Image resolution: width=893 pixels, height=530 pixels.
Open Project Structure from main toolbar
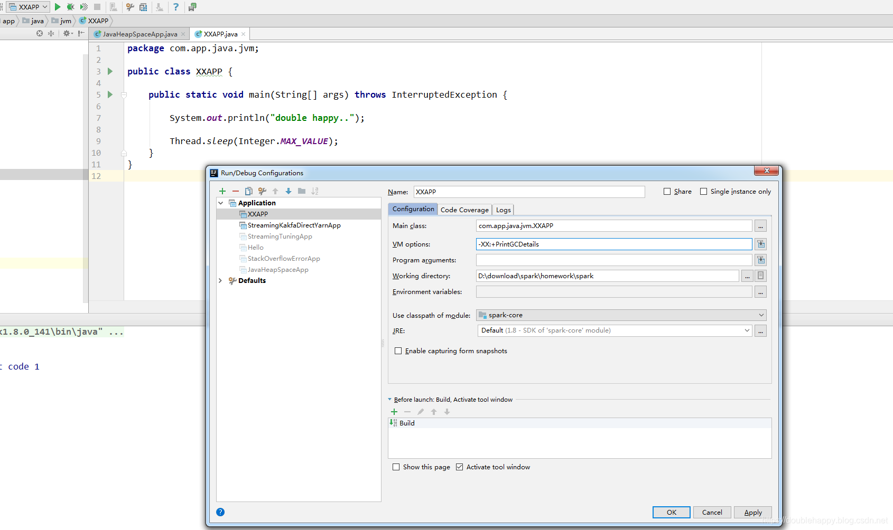pos(143,7)
